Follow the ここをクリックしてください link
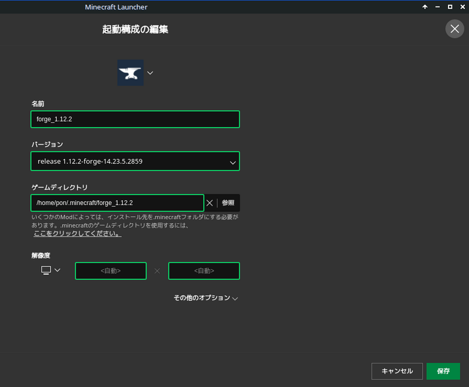Viewport: 469px width, 387px height. (77, 234)
